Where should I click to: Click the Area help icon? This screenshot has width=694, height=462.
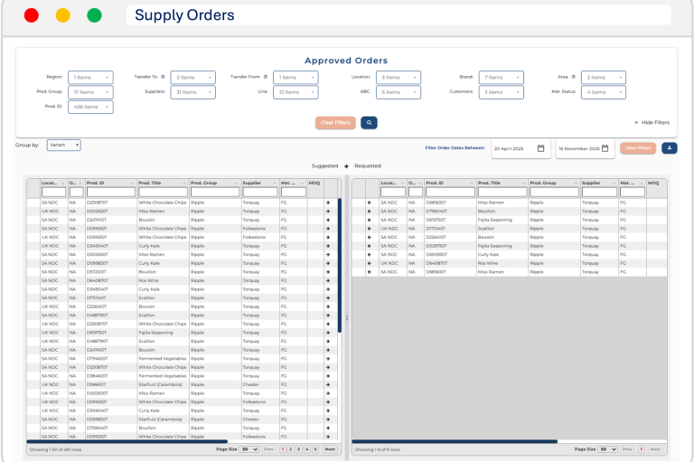click(575, 78)
